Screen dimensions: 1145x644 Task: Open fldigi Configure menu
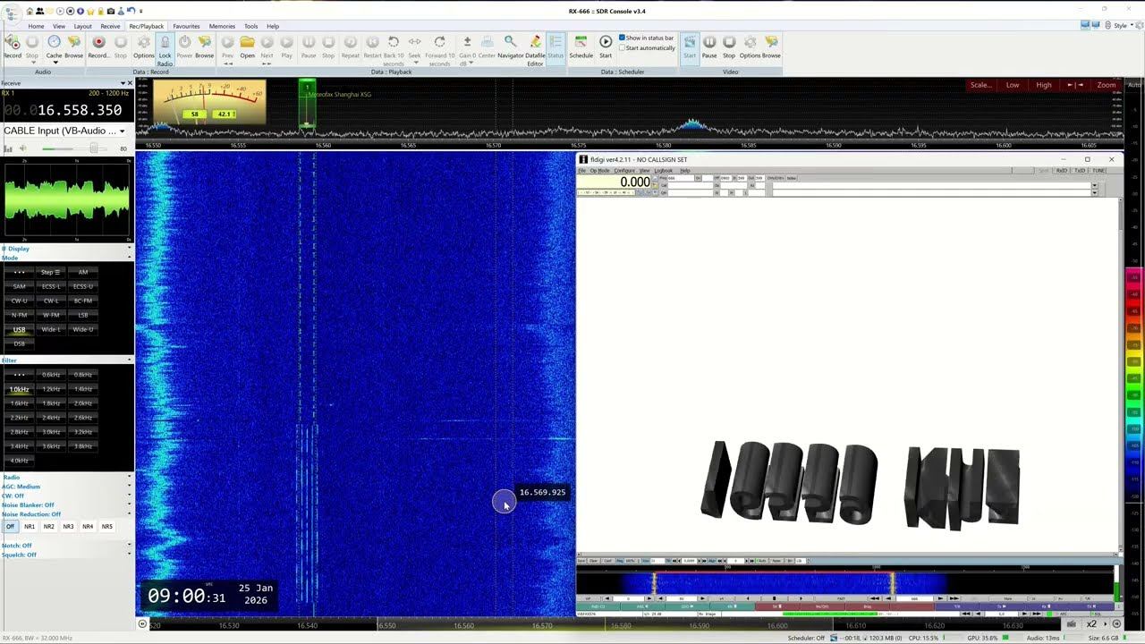(x=624, y=171)
